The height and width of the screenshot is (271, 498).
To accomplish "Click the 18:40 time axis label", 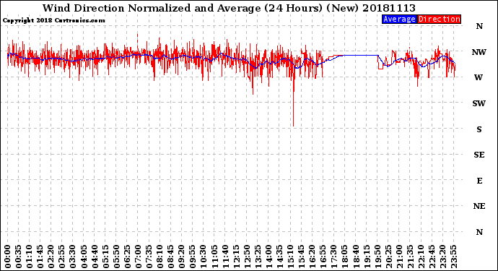I will [356, 257].
